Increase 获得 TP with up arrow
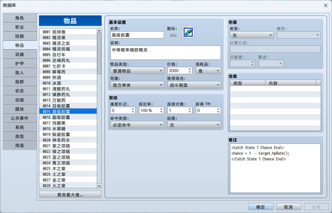This screenshot has height=213, width=332. coord(218,109)
